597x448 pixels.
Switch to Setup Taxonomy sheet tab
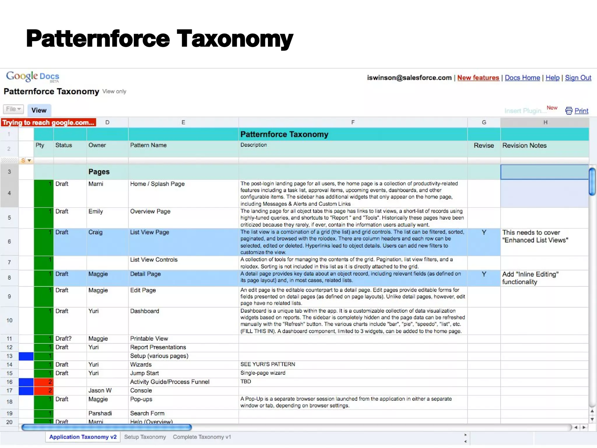pyautogui.click(x=145, y=437)
